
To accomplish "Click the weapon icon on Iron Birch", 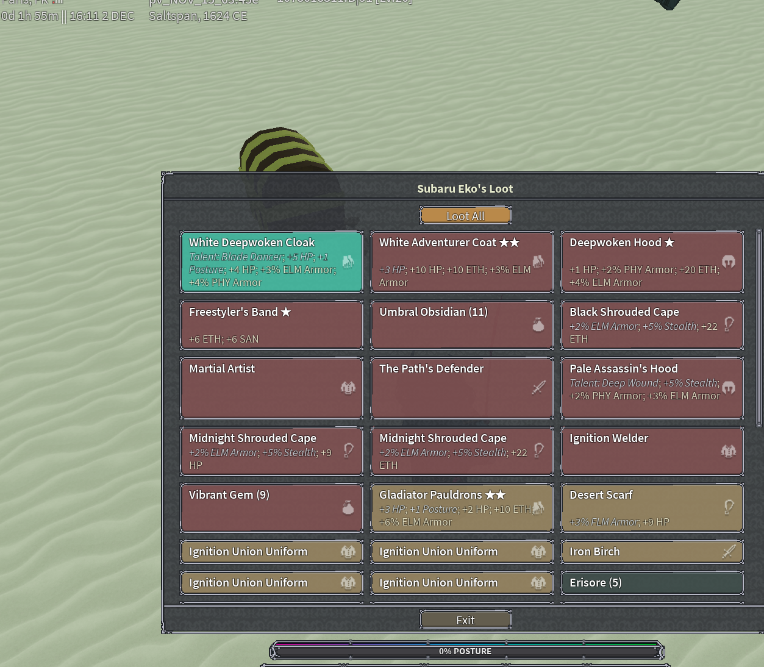I will pos(728,552).
